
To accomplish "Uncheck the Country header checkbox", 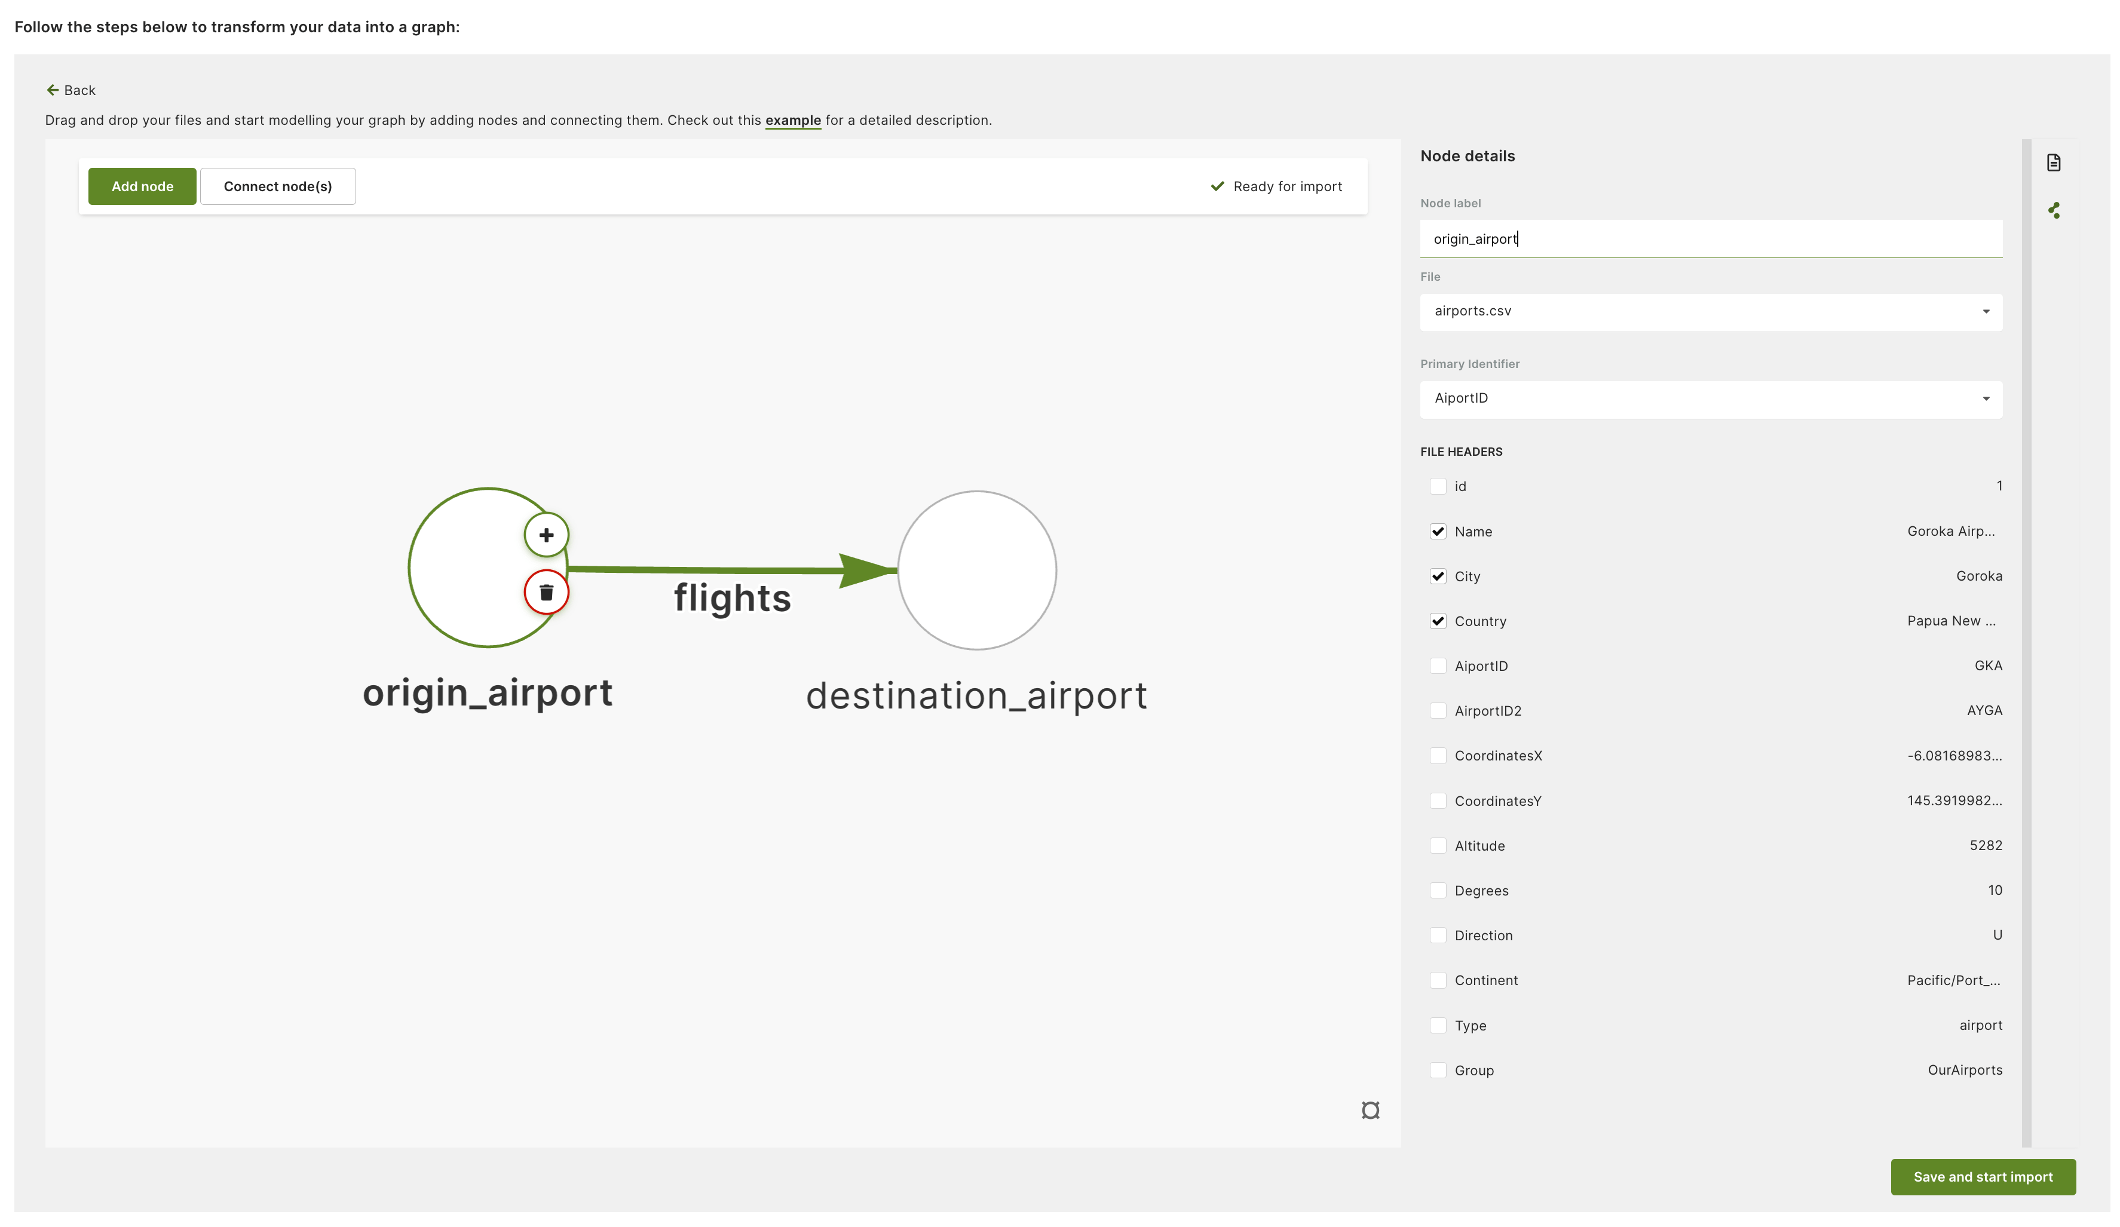I will (x=1438, y=621).
